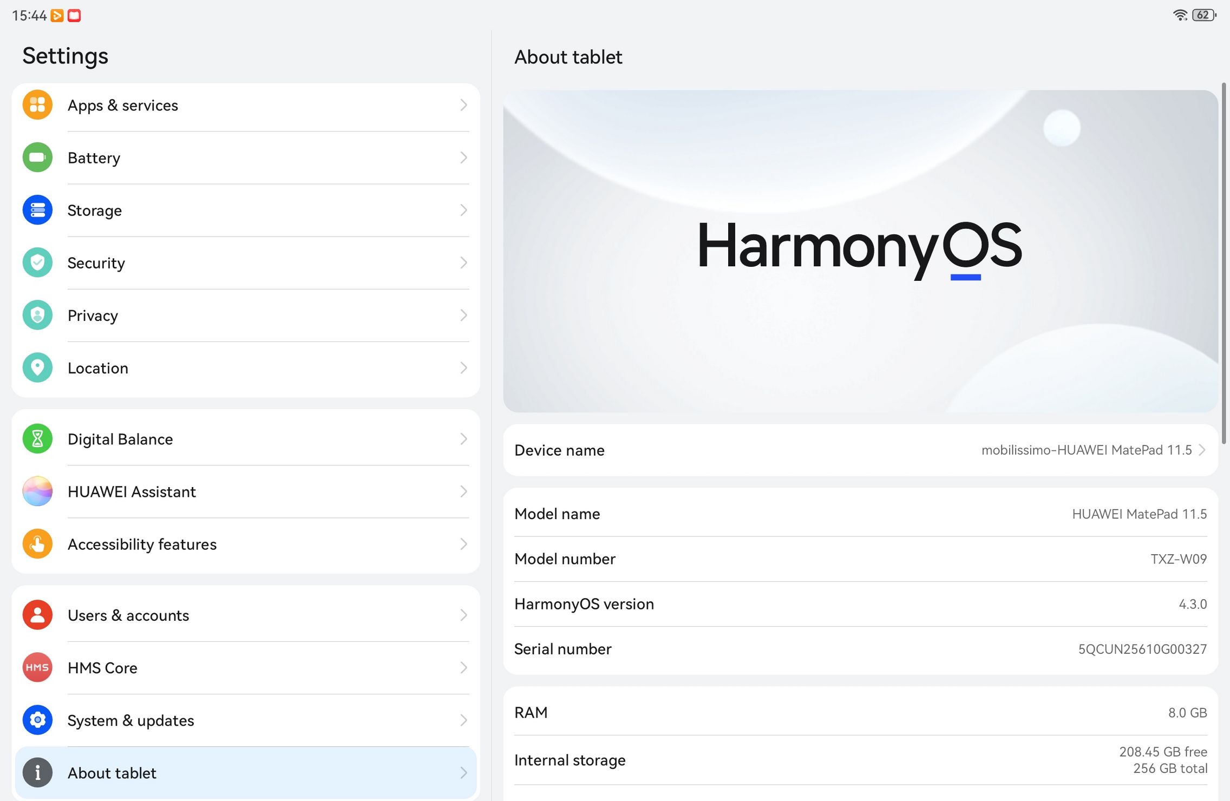Tap the Wi-Fi status icon
This screenshot has height=801, width=1230.
[x=1180, y=15]
